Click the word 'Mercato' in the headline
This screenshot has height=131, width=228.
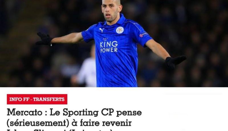[25, 112]
